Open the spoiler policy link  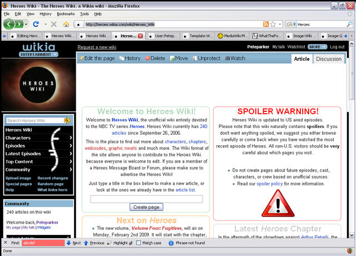tap(269, 184)
